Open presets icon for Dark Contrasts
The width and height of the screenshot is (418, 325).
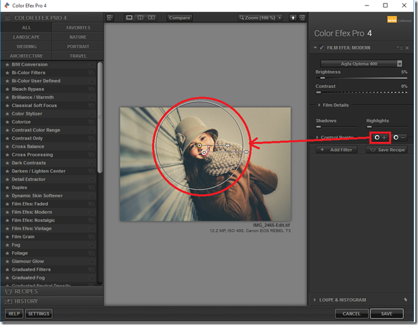click(91, 163)
